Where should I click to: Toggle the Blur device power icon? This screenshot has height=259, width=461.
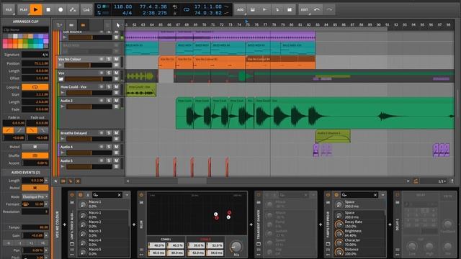click(x=141, y=195)
